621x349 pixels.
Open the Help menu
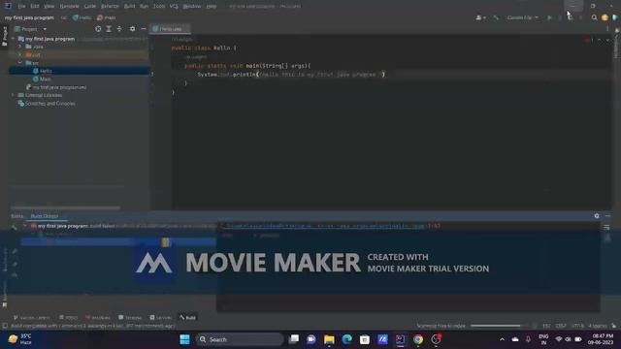click(x=212, y=7)
